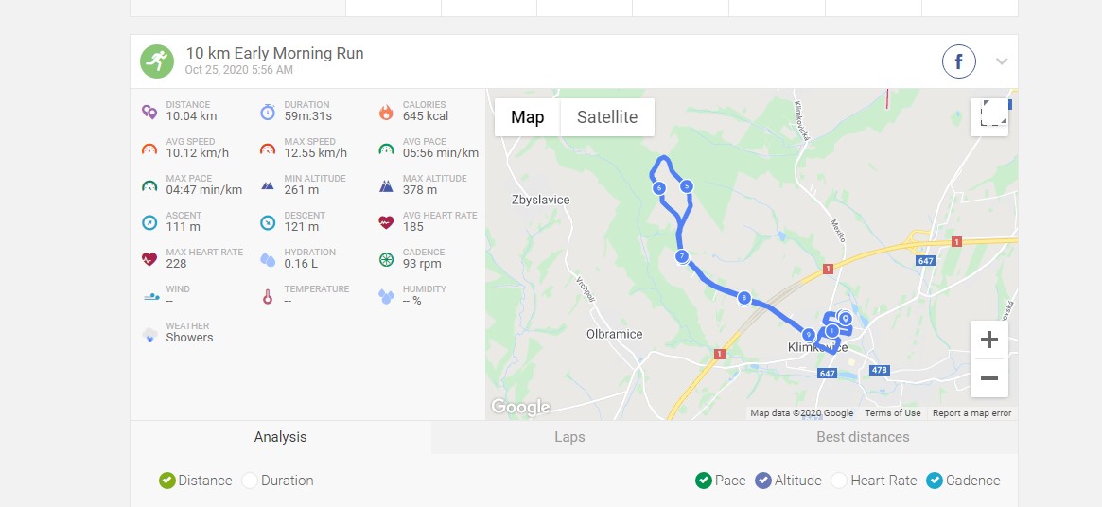This screenshot has height=507, width=1102.
Task: Click the avg heart rate heart icon
Action: pos(386,222)
